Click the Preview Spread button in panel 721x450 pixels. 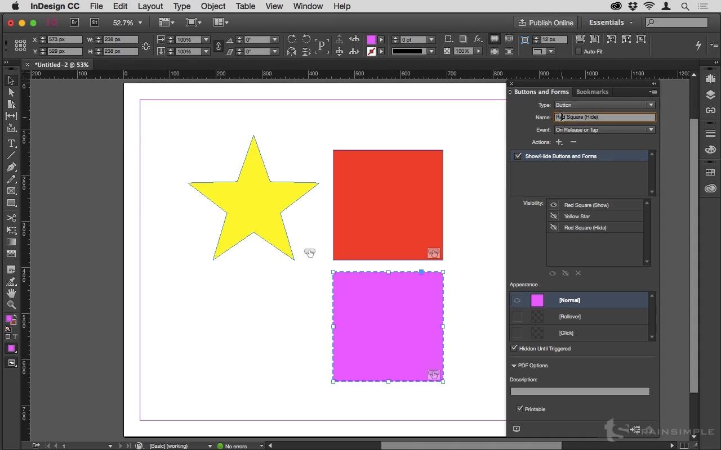pyautogui.click(x=517, y=429)
